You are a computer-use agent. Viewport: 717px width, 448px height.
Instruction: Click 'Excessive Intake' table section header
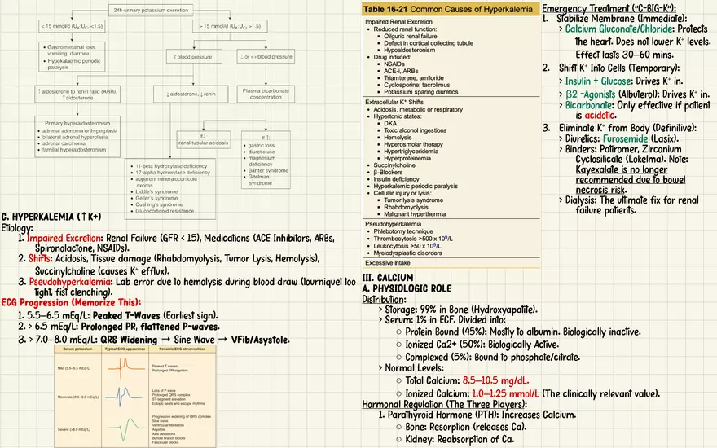click(x=387, y=263)
